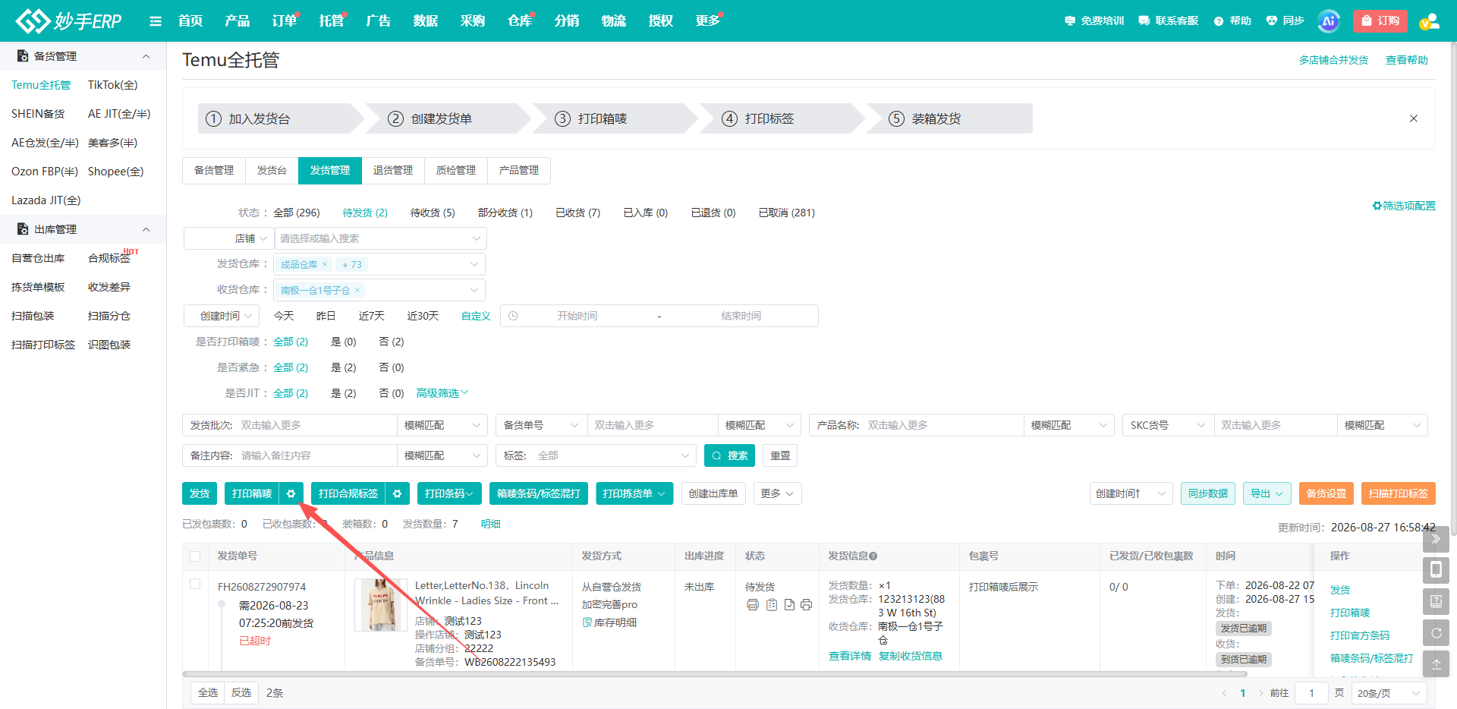The height and width of the screenshot is (709, 1457).
Task: Click the 订购 purchase button
Action: coord(1380,21)
